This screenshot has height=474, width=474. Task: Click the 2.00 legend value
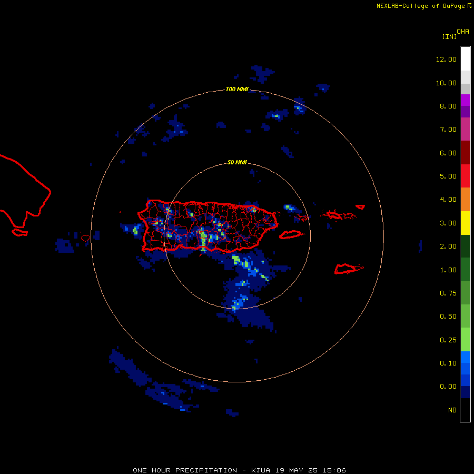coord(448,246)
